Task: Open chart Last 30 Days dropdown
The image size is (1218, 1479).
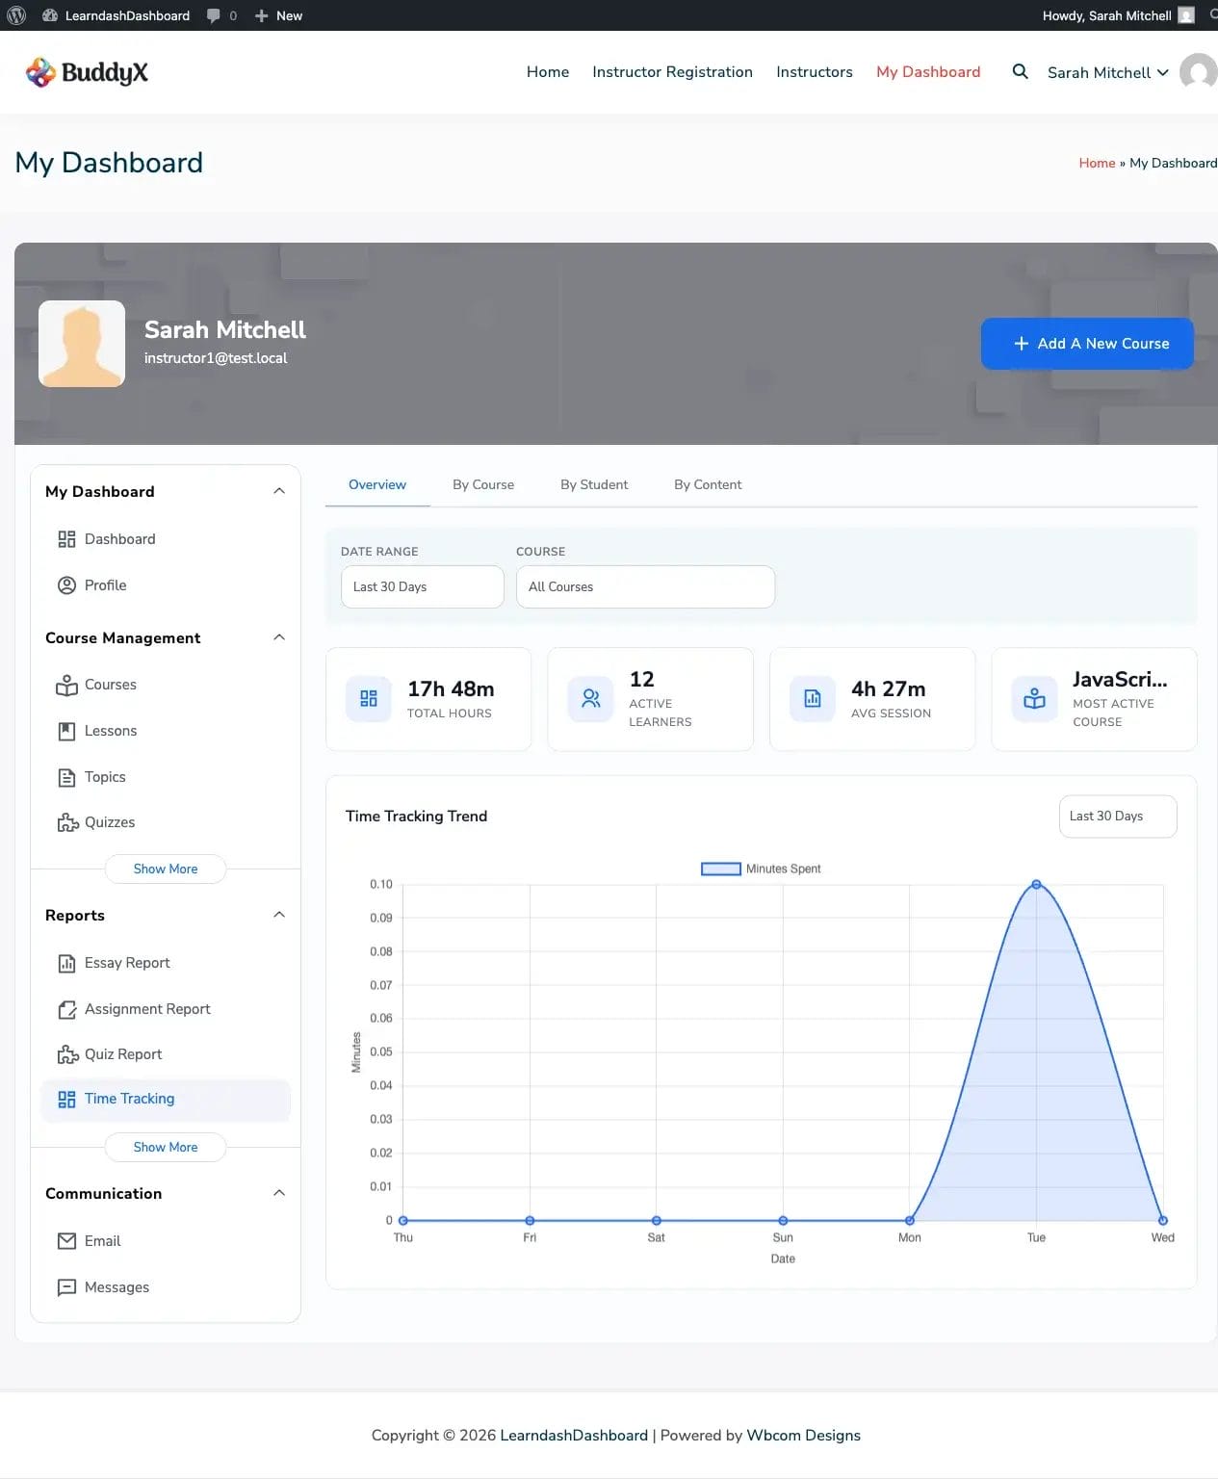Action: click(x=1118, y=817)
